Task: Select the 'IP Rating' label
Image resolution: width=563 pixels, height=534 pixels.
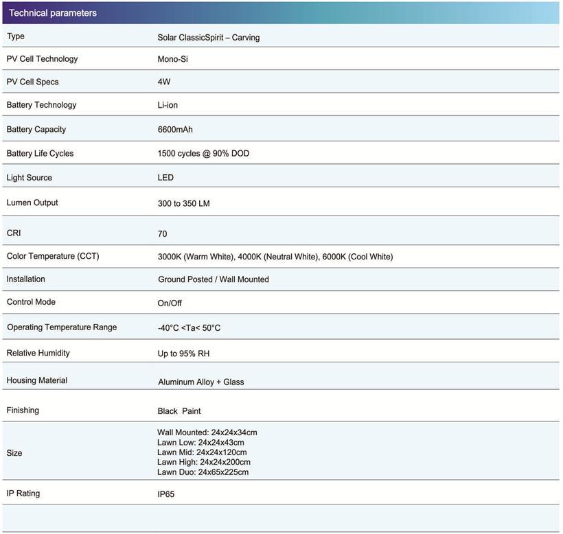Action: [x=23, y=494]
